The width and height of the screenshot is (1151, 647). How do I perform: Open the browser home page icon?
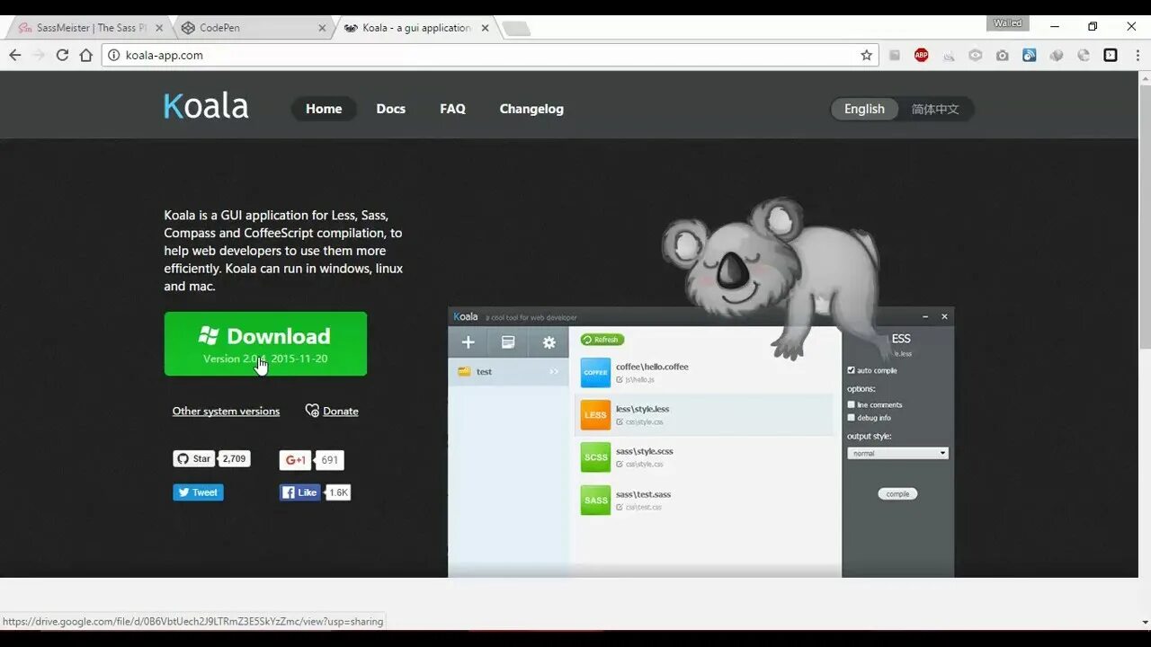[86, 55]
